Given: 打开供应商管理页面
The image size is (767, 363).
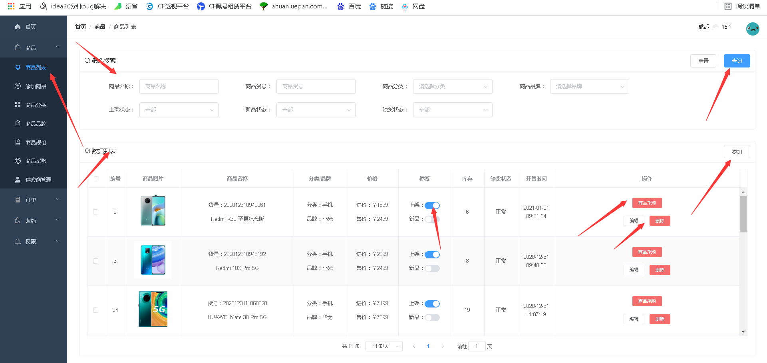Looking at the screenshot, I should 38,179.
